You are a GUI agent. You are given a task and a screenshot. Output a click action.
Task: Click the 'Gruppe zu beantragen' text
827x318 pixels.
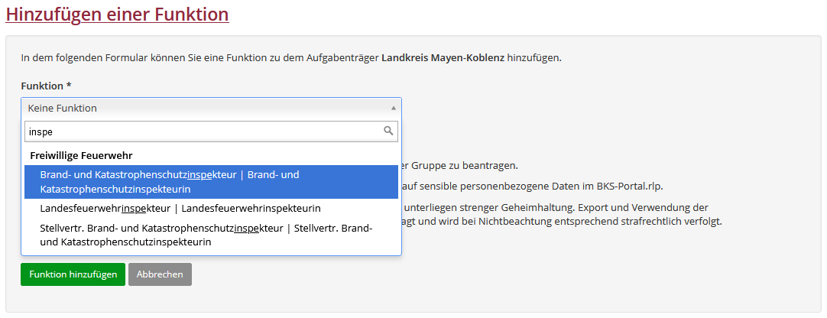(469, 165)
